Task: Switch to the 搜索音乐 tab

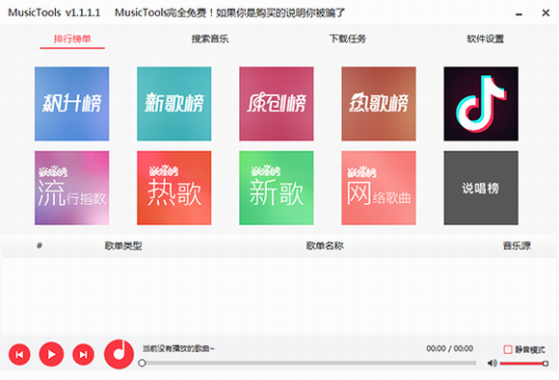Action: (210, 38)
